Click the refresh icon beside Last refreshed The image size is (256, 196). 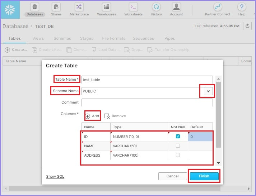[247, 26]
